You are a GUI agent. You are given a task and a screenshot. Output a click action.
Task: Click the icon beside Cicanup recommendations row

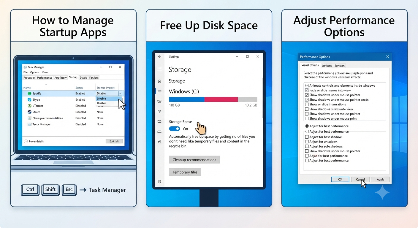[x=29, y=118]
